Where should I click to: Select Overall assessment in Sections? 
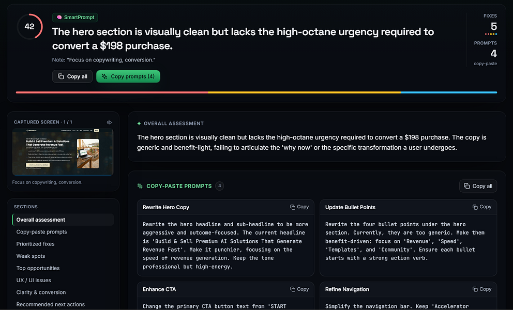(63, 220)
